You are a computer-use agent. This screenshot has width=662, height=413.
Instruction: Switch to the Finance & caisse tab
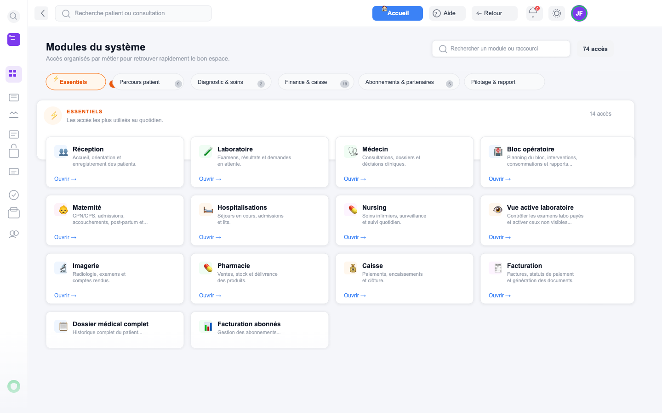click(316, 82)
